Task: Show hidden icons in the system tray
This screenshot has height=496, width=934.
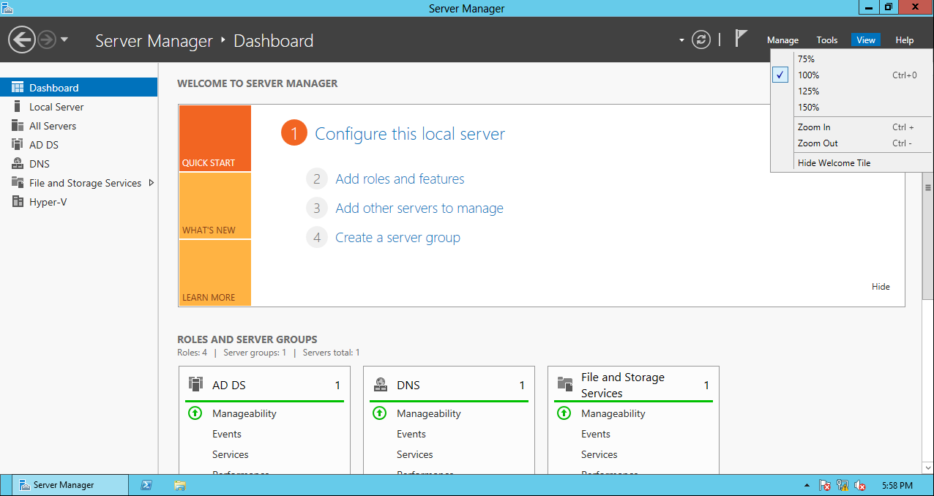Action: [807, 484]
